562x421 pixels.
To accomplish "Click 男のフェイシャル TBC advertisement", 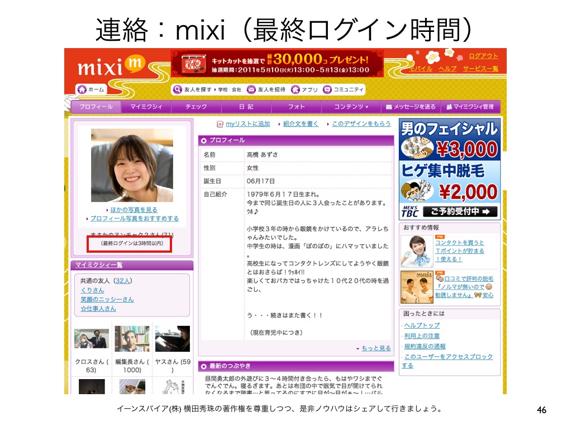I will click(x=450, y=168).
